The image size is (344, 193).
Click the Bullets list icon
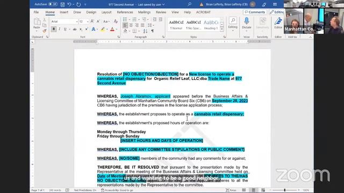point(125,19)
